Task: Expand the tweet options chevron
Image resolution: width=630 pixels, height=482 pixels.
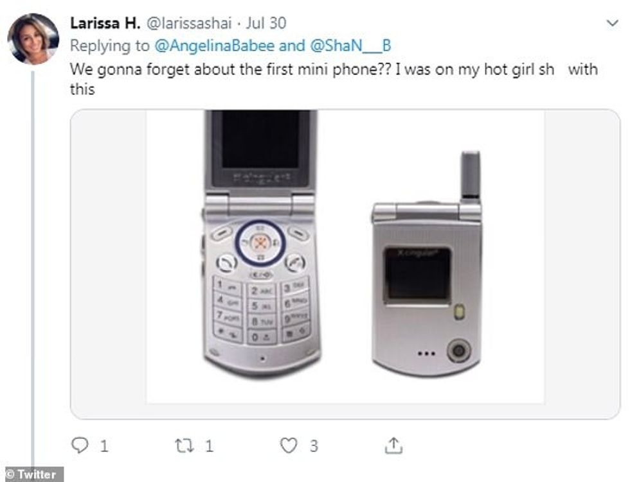Action: [x=611, y=24]
